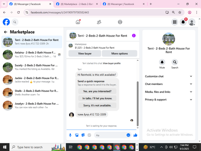This screenshot has width=201, height=151.
Task: Open the large listing photo in info panel
Action: (x=168, y=39)
